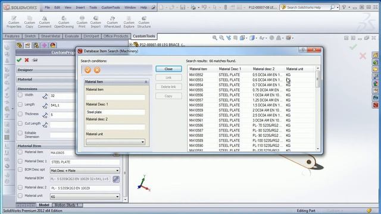Screen dimensions: 381x214
Task: Select the FeatureManager tab icon
Action: click(19, 45)
